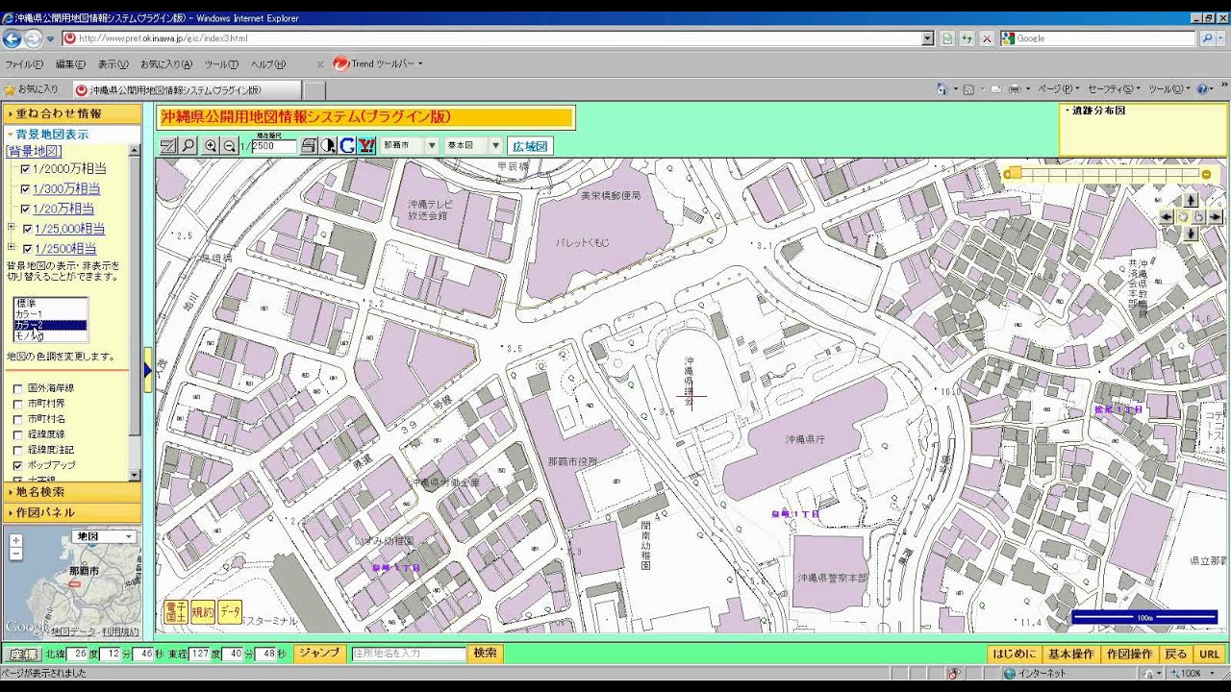Check the 経緯度線 checkbox

pos(17,434)
